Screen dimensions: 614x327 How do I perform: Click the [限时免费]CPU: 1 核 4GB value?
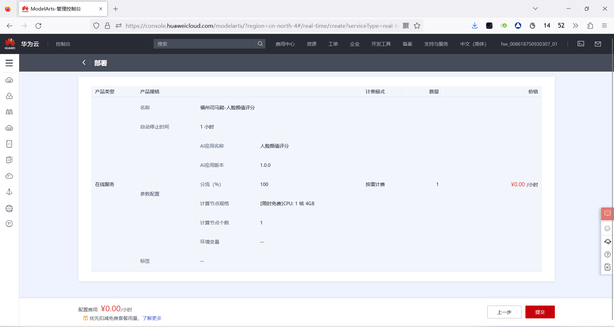pos(287,204)
